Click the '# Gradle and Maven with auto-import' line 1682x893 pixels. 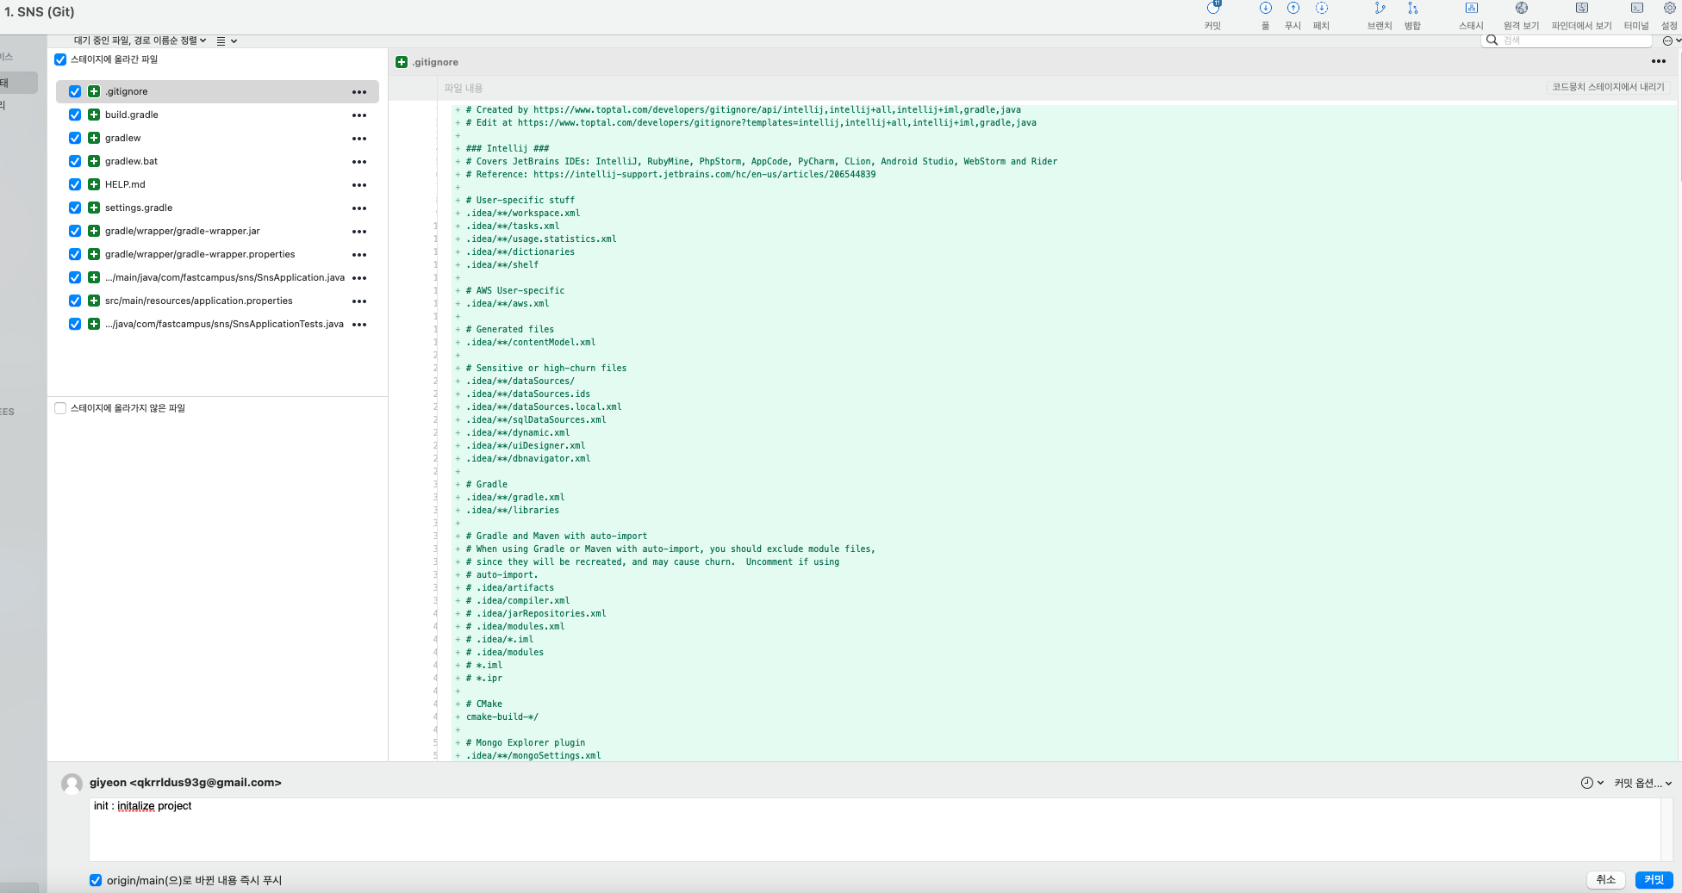click(556, 536)
